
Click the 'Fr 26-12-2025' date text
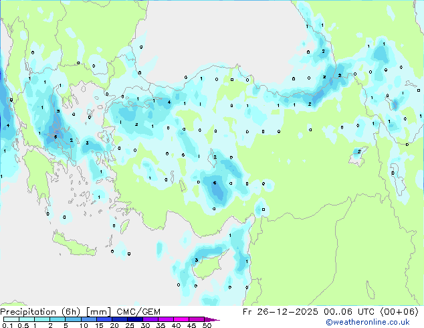(x=280, y=312)
